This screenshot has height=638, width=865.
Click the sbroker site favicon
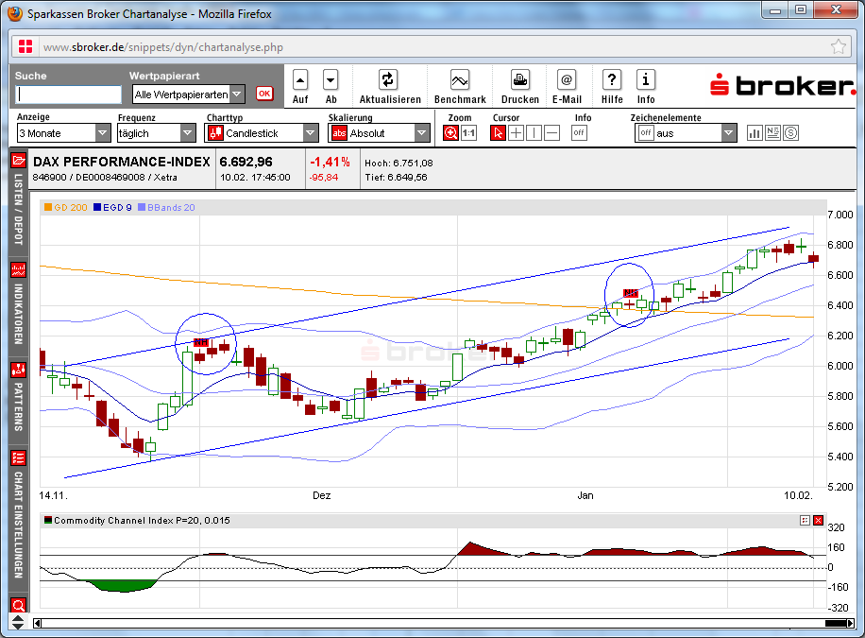tap(25, 46)
